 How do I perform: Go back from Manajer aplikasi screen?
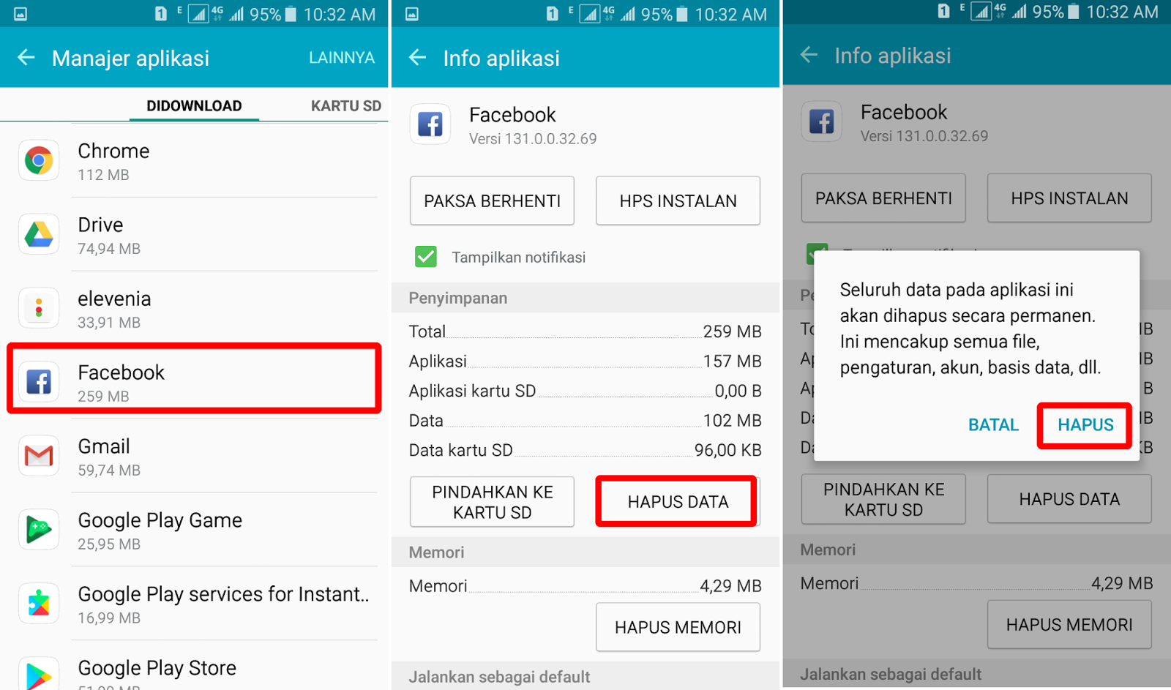click(26, 57)
